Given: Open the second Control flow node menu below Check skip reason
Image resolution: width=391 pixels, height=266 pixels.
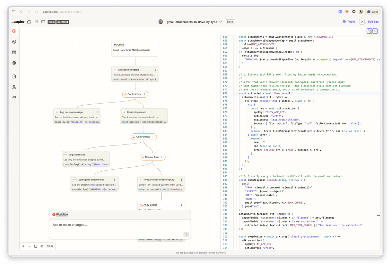Looking at the screenshot, I should [x=153, y=137].
